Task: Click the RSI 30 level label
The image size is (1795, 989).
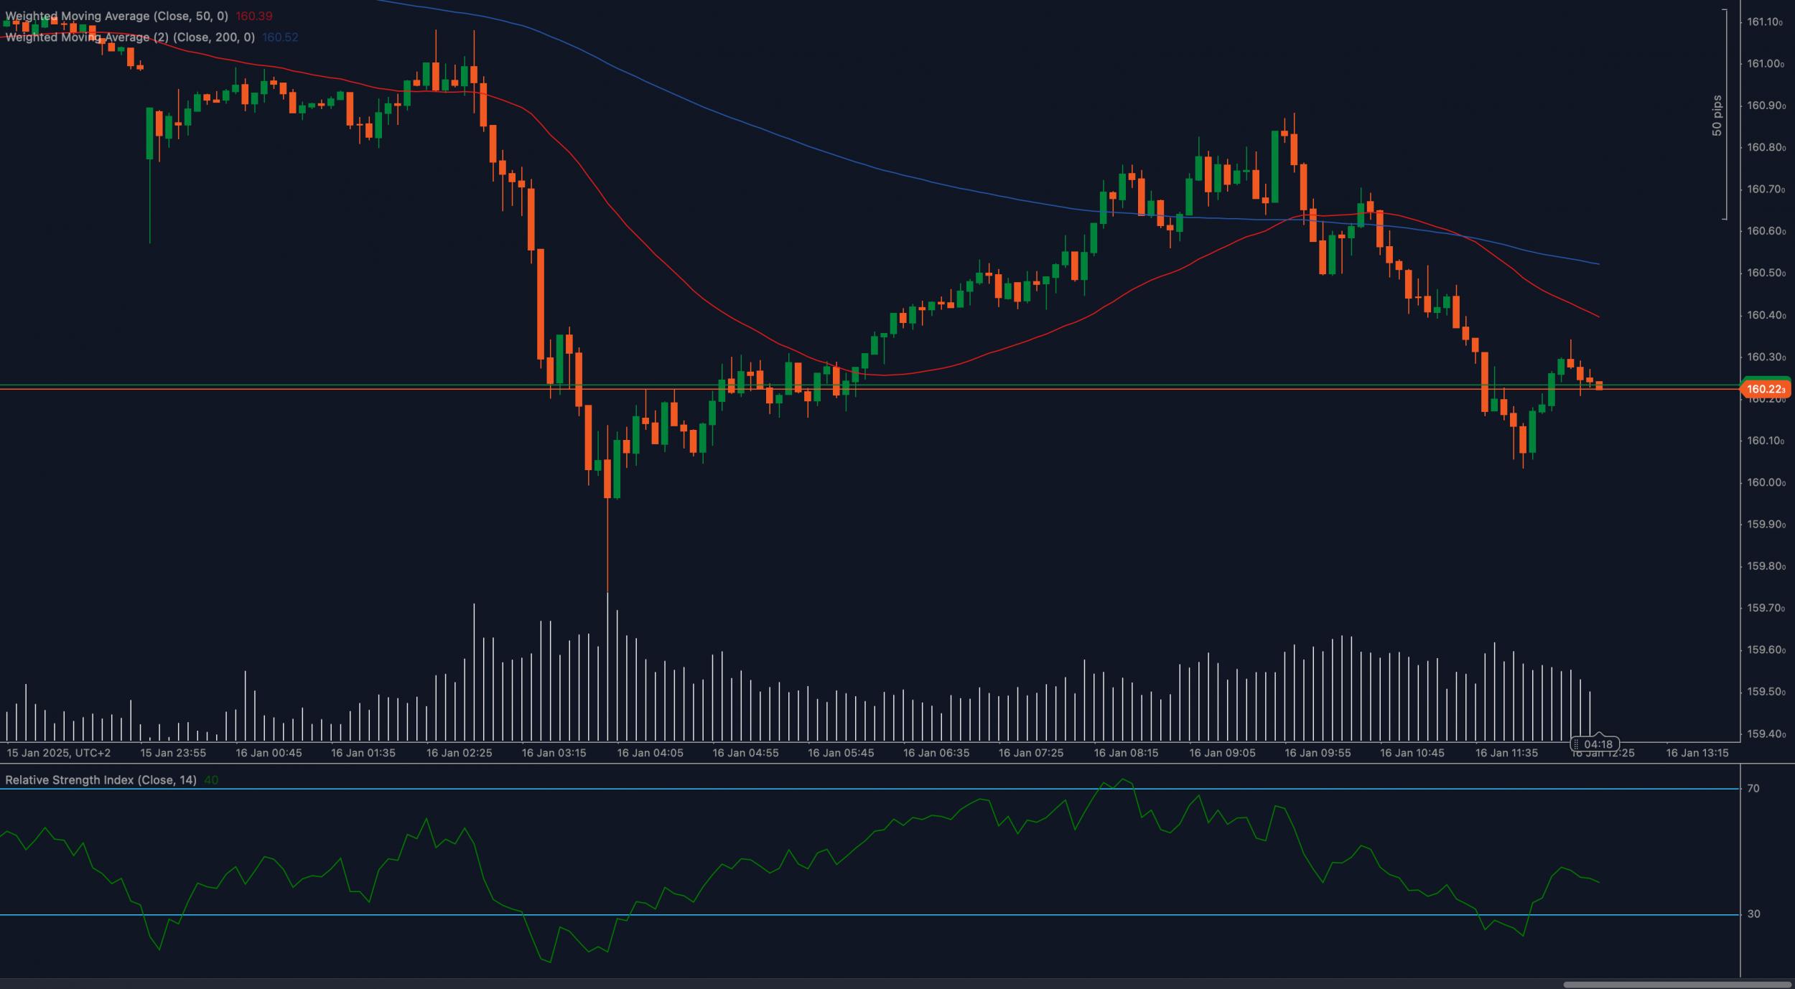Action: (1753, 914)
